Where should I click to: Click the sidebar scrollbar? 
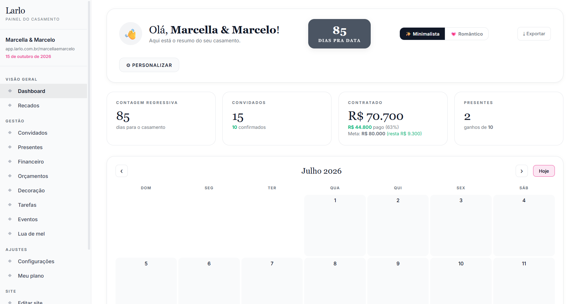89,125
